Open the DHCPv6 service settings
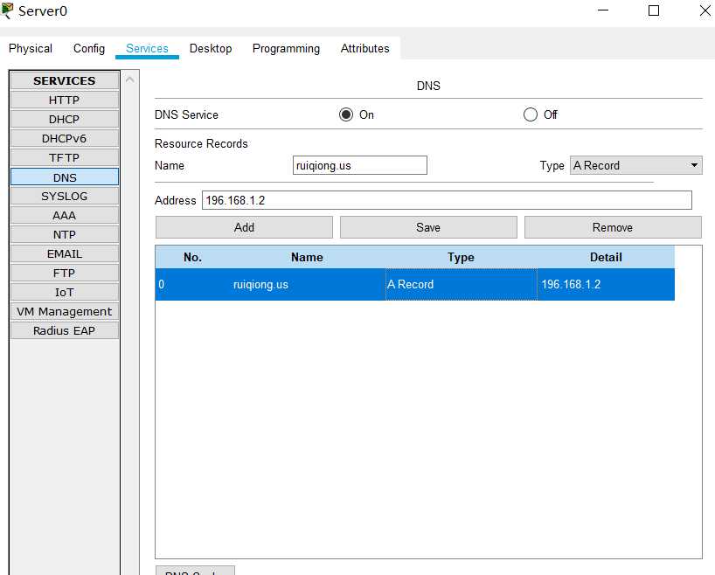Image resolution: width=715 pixels, height=575 pixels. tap(65, 138)
